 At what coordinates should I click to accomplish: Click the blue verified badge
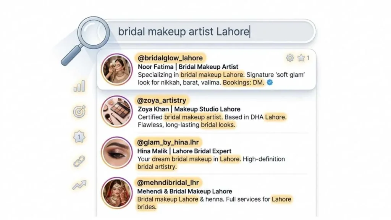tap(270, 82)
